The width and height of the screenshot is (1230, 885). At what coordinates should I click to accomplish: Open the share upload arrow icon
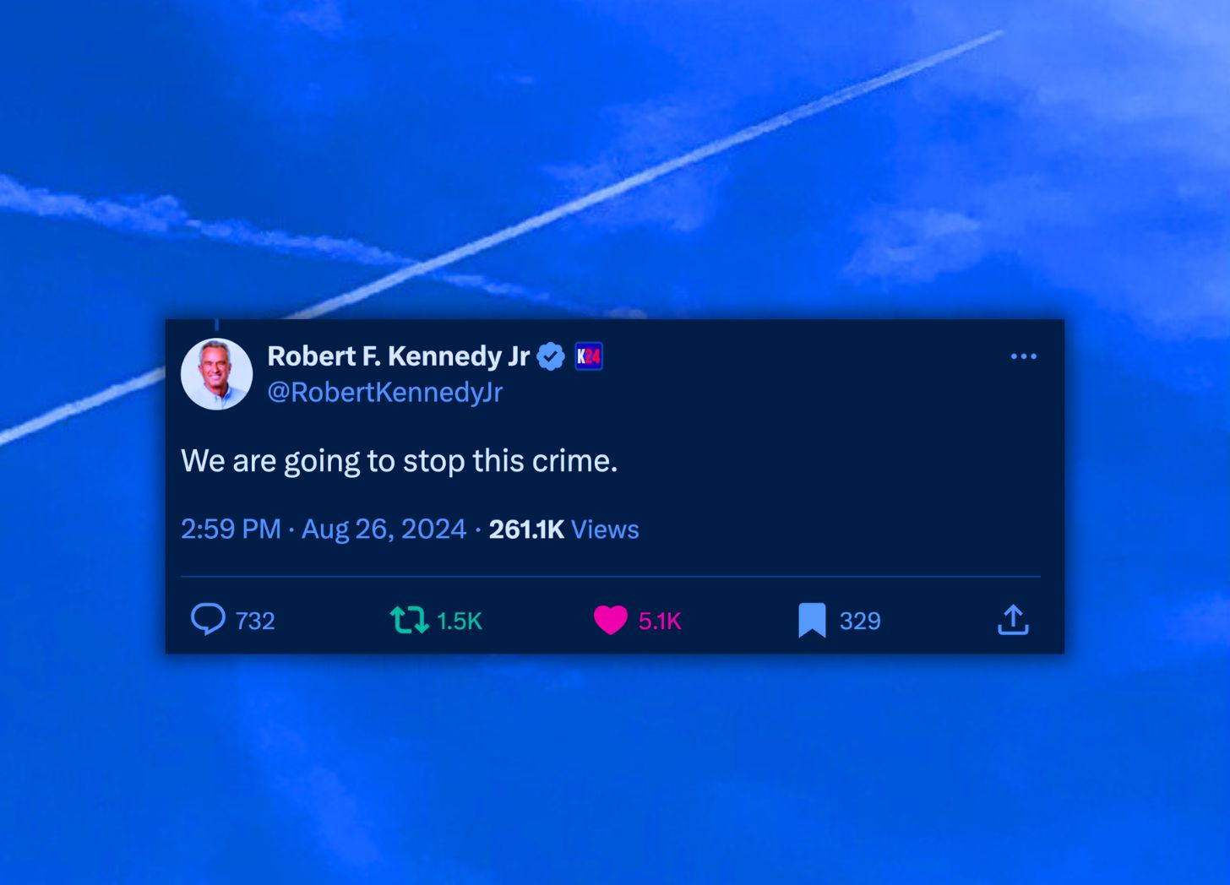1013,620
